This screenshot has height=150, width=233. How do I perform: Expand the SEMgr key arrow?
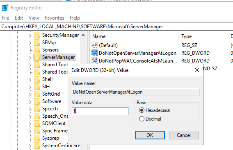pyautogui.click(x=30, y=43)
